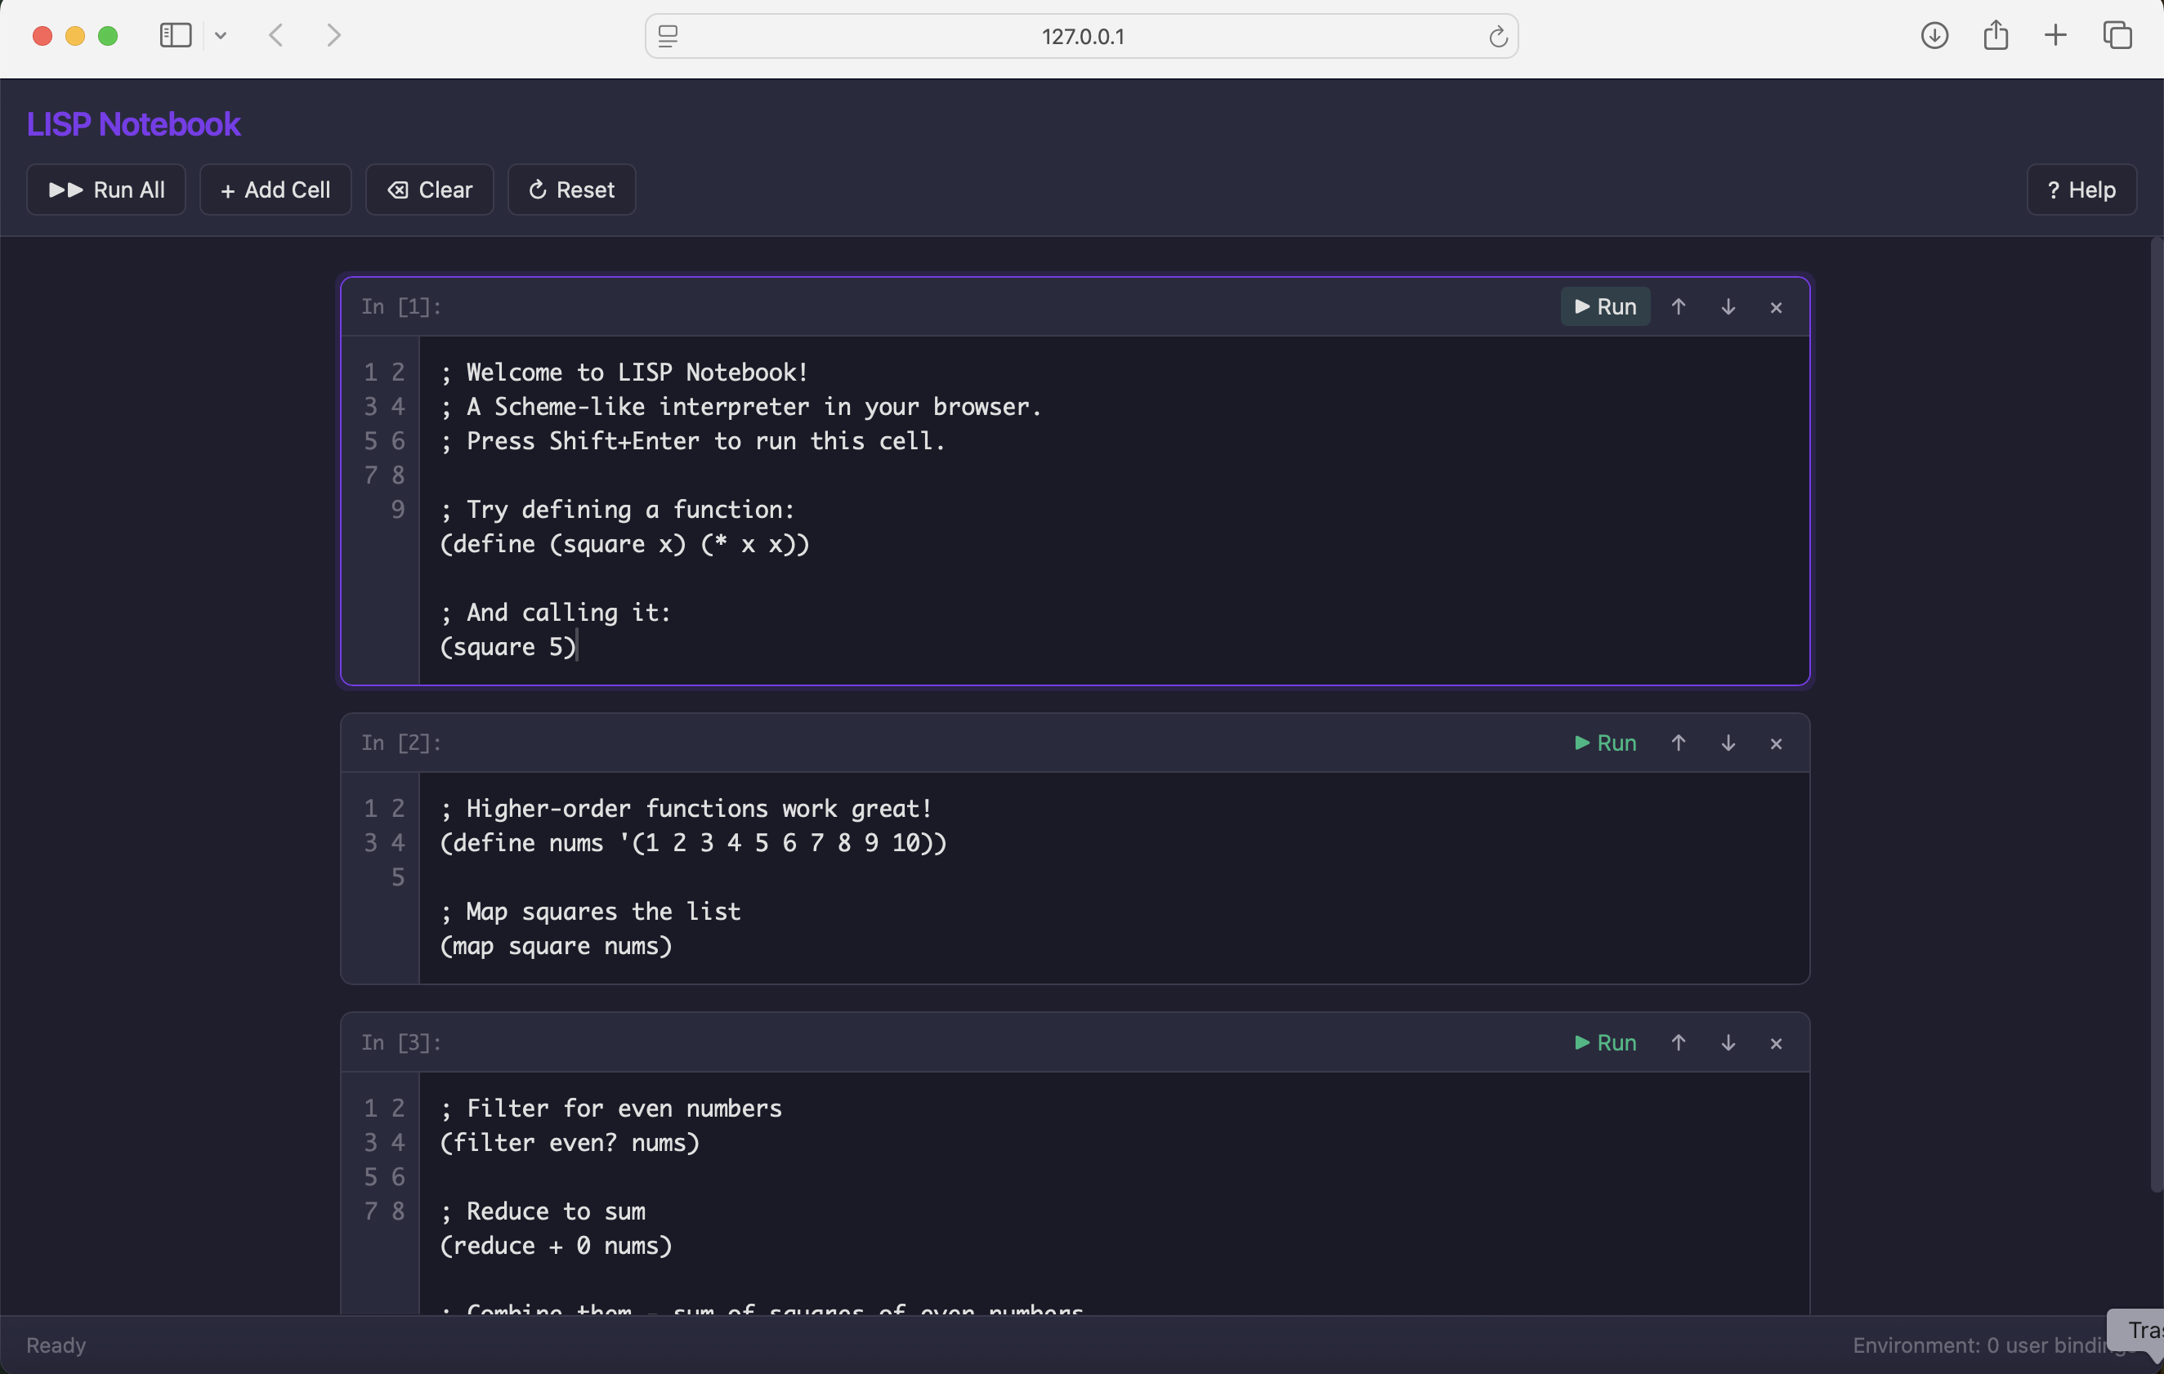The image size is (2164, 1374).
Task: Navigate back in Safari
Action: pyautogui.click(x=275, y=36)
